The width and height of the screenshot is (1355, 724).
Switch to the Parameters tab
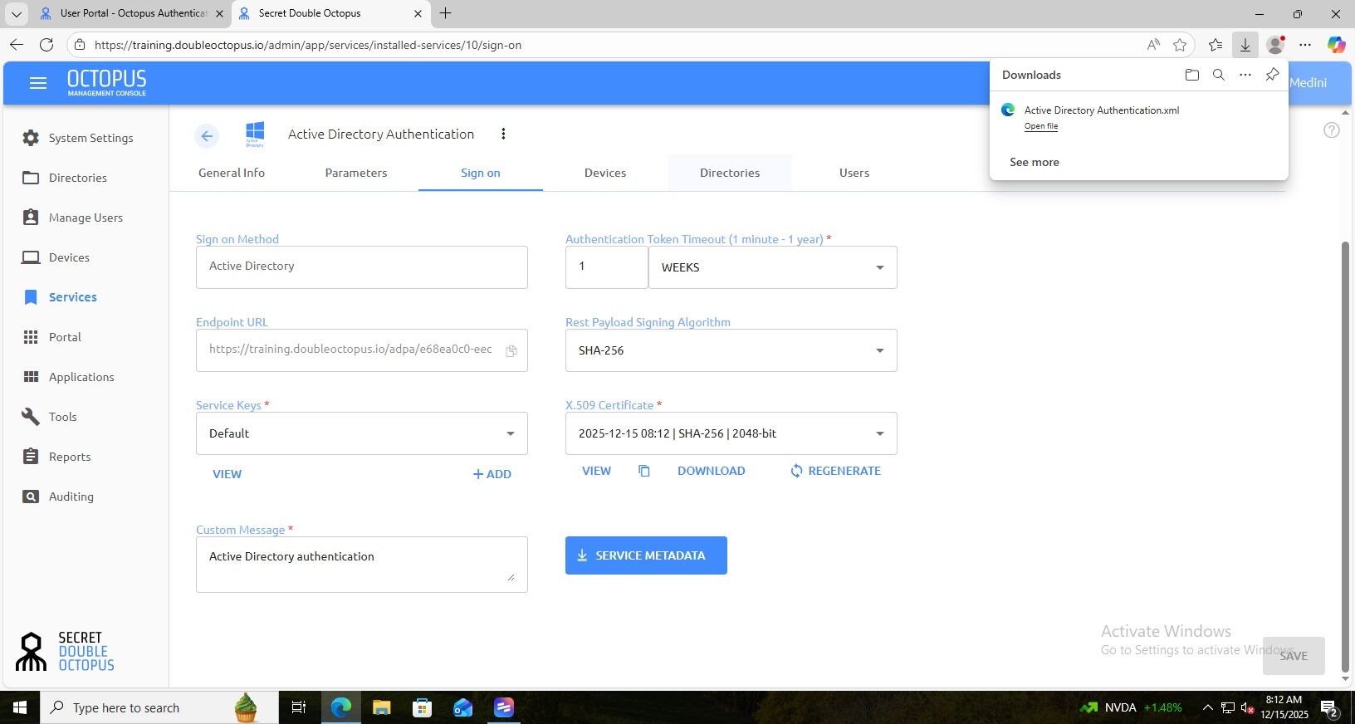[x=356, y=173]
